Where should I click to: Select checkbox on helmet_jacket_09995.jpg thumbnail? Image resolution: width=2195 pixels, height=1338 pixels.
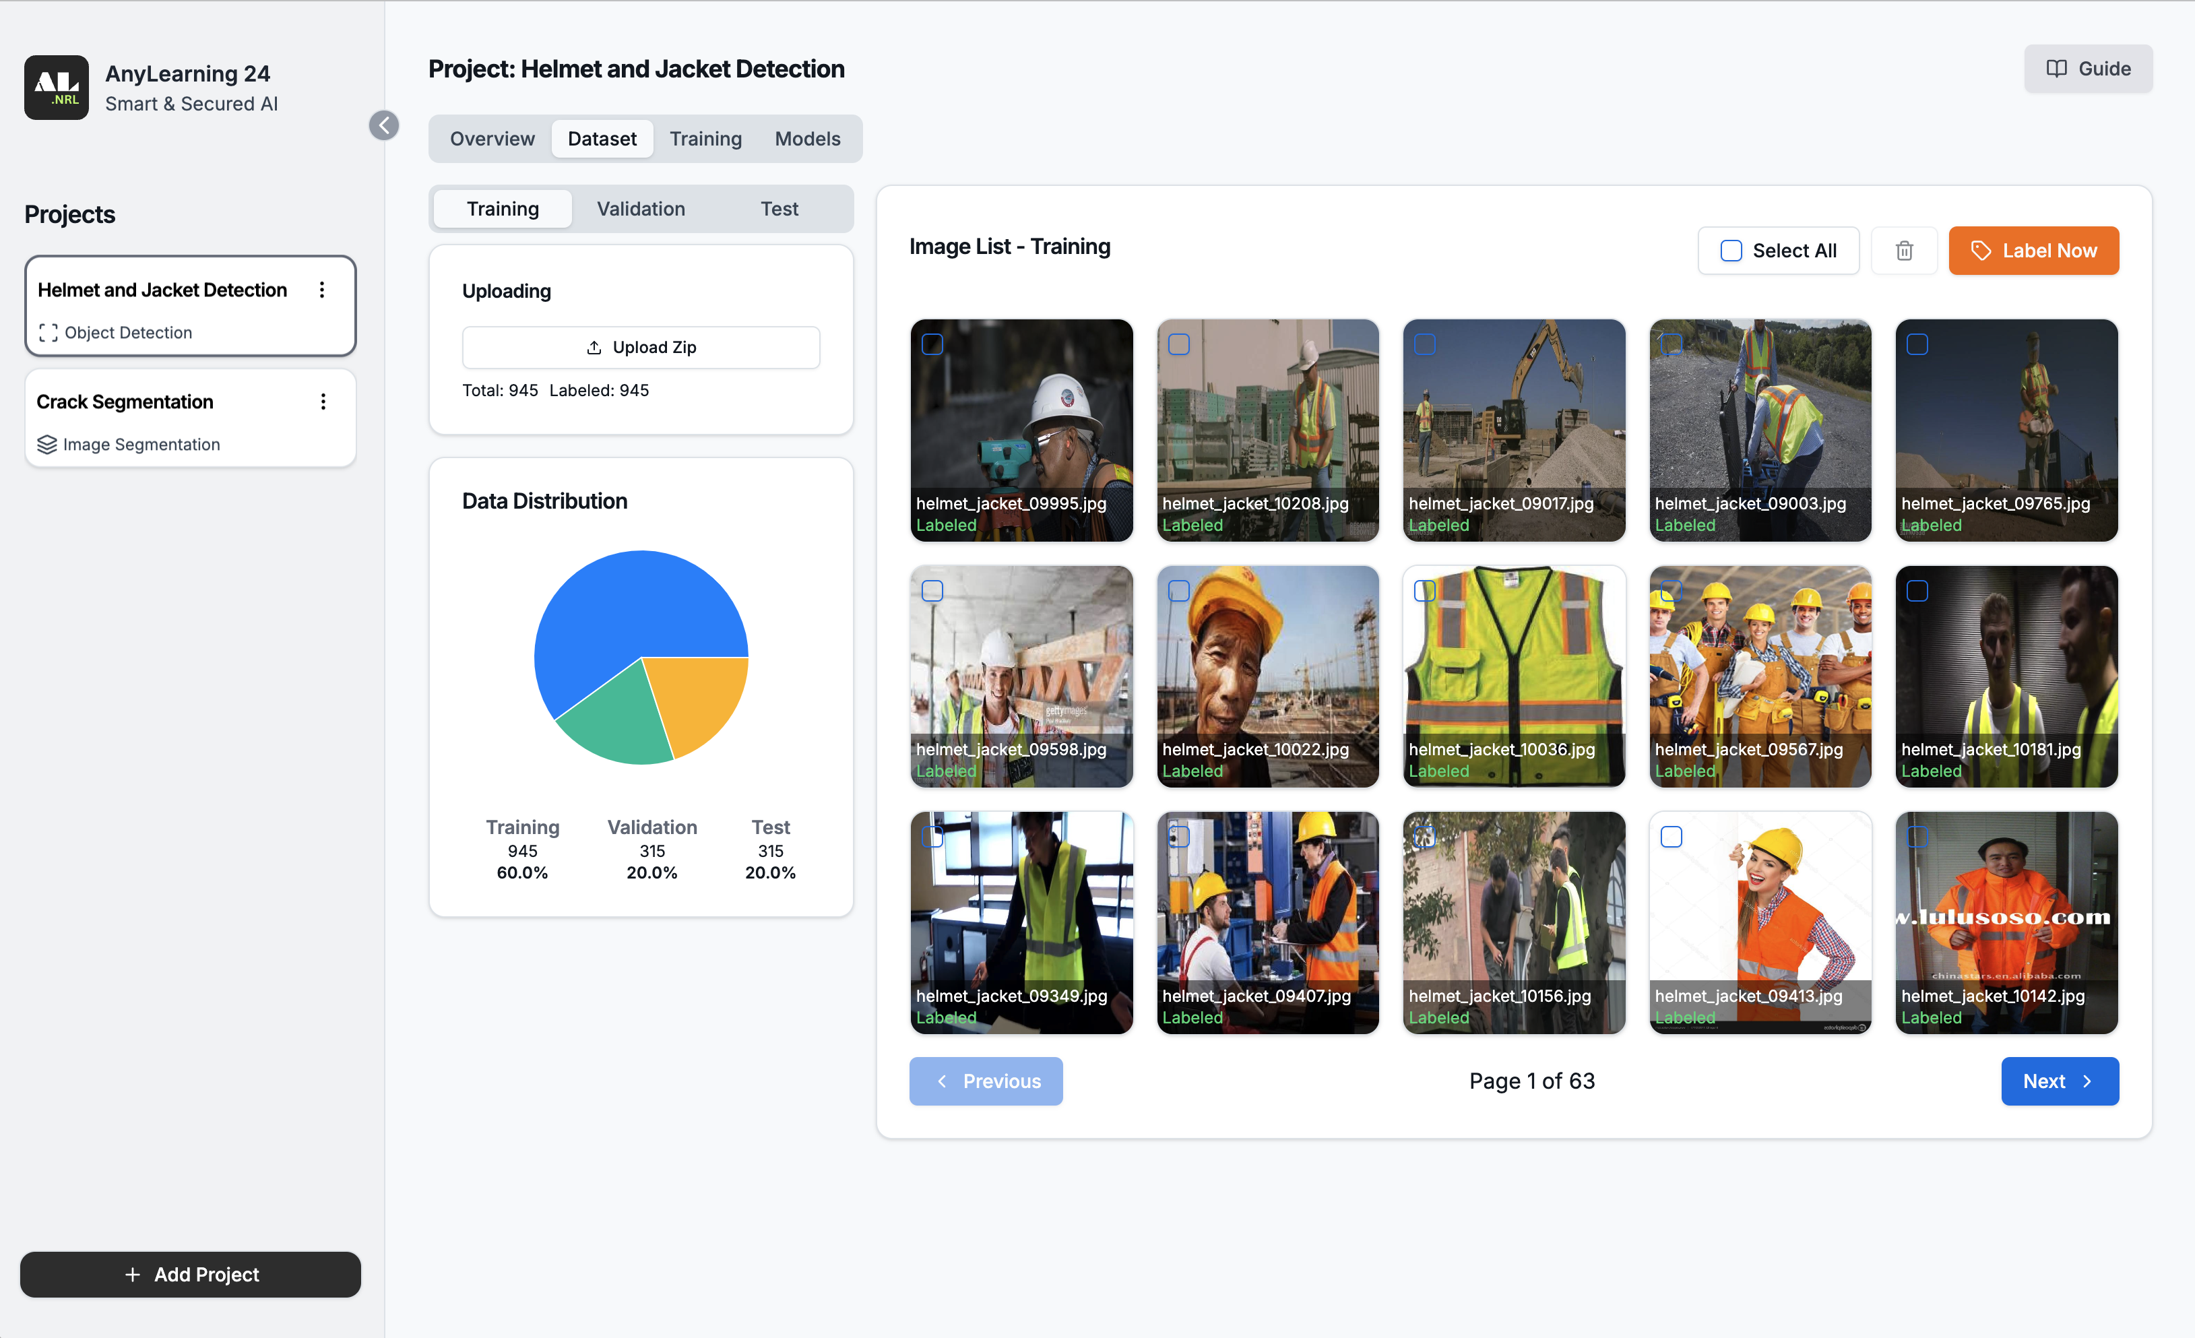tap(932, 344)
